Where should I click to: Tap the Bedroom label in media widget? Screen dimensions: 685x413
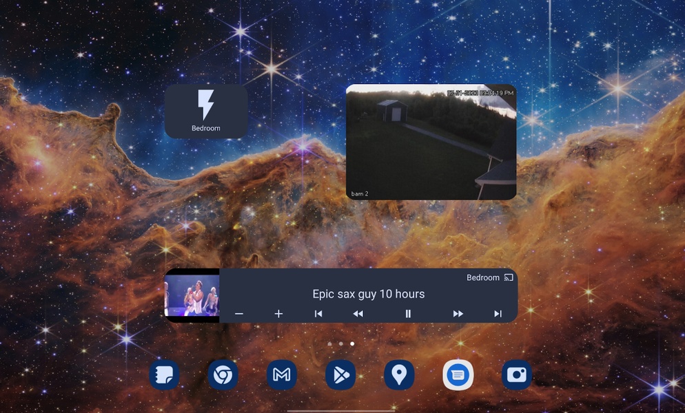click(x=482, y=277)
